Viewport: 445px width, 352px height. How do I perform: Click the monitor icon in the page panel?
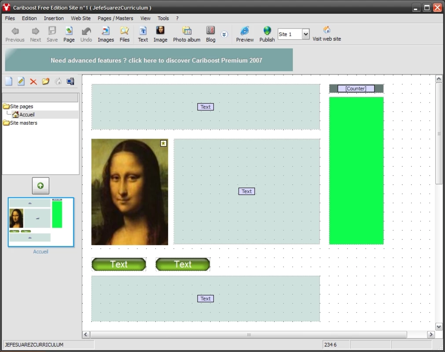[x=70, y=81]
